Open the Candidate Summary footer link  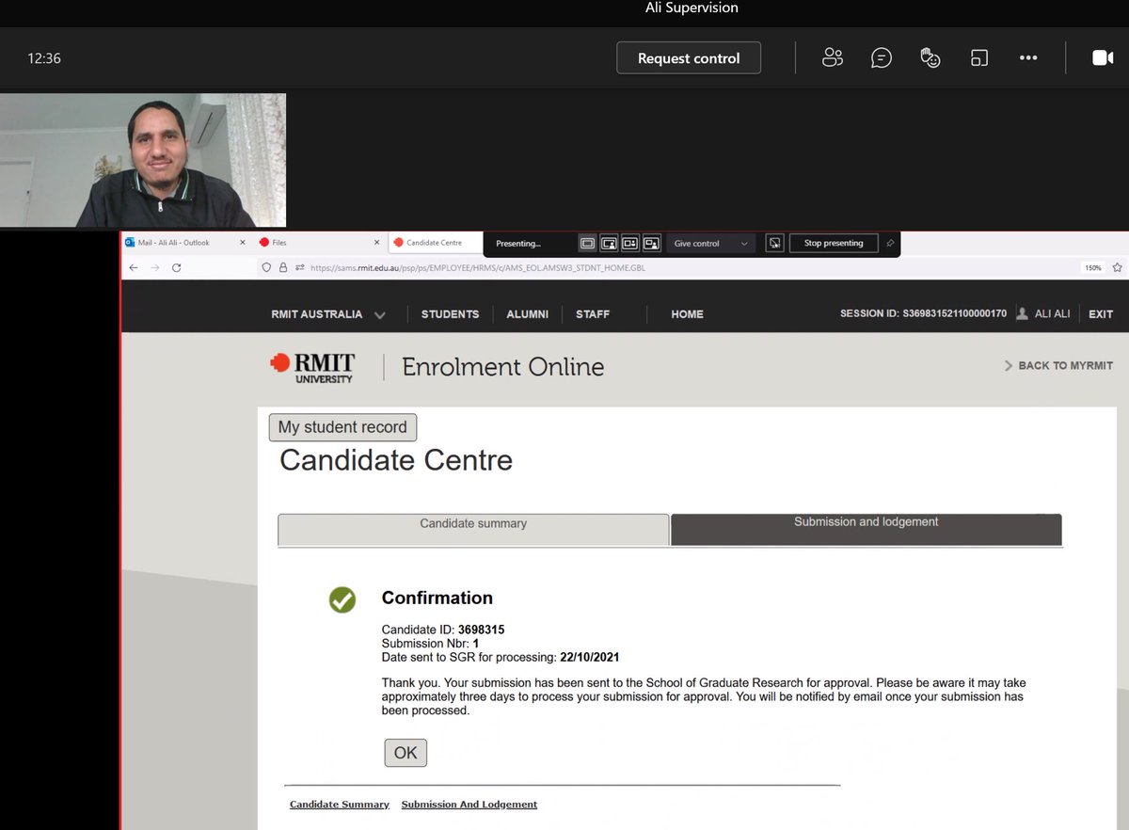pos(340,805)
